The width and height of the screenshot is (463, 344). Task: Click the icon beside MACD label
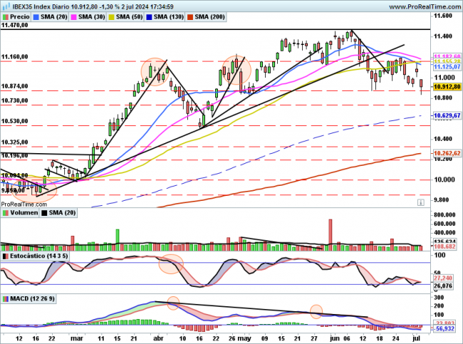[x=6, y=299]
